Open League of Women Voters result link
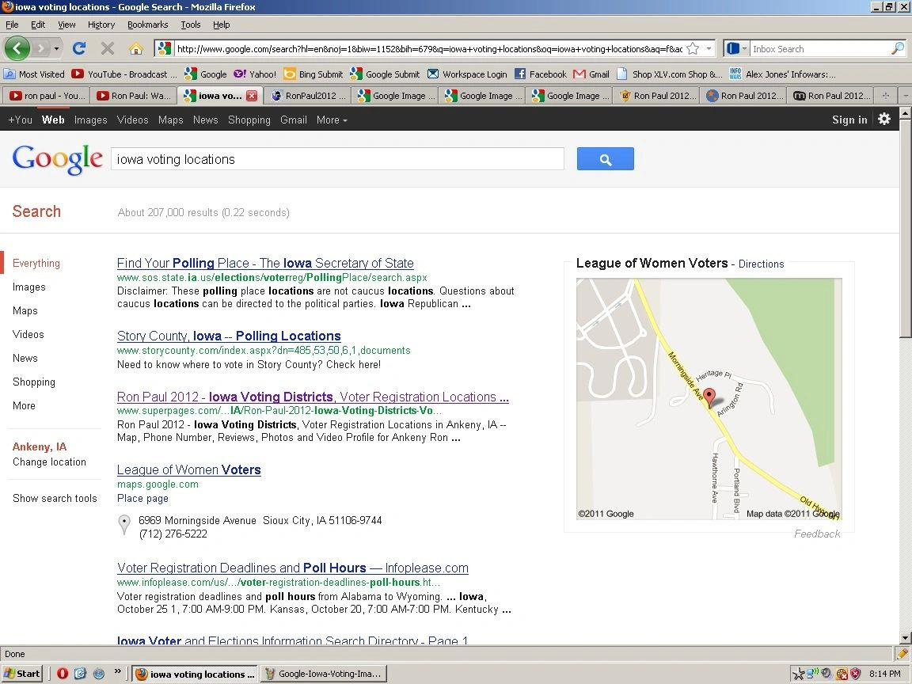Image resolution: width=912 pixels, height=684 pixels. [189, 469]
